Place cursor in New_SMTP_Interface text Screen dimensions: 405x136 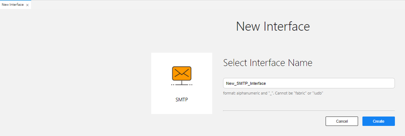coord(246,83)
